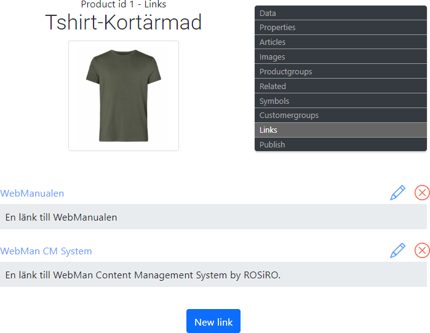430x333 pixels.
Task: Select Productgroups from the menu
Action: tap(340, 72)
